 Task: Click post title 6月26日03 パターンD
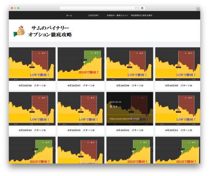coord(81,130)
